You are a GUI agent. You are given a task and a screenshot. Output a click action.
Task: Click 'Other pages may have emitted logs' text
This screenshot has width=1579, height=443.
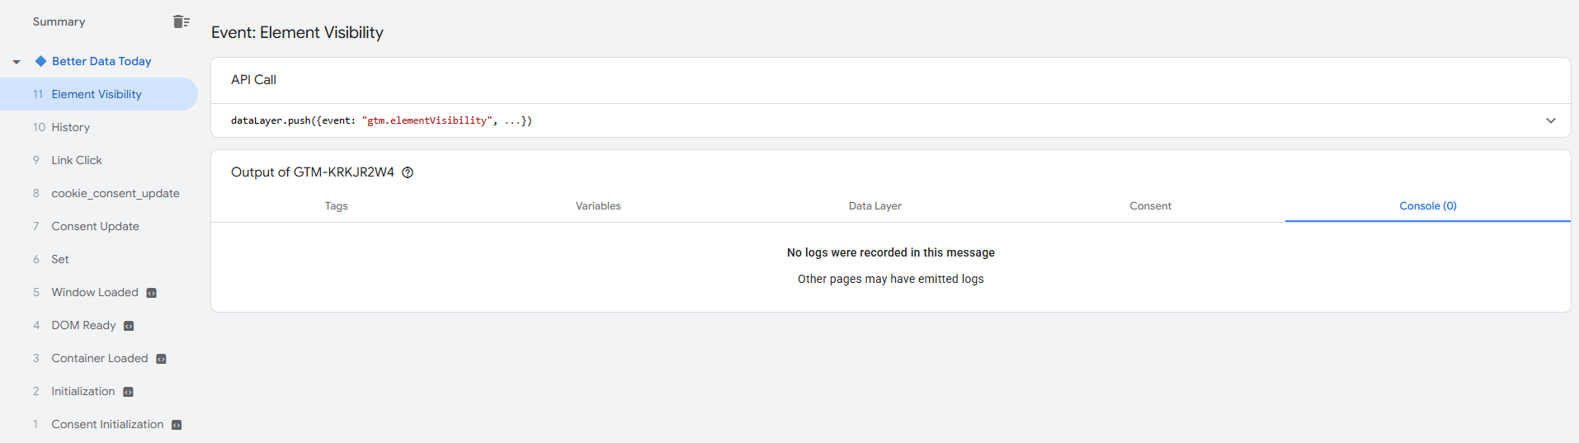point(891,279)
